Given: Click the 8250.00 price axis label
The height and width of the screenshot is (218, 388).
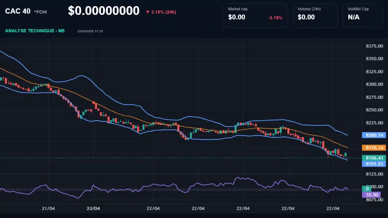Looking at the screenshot, I should click(x=374, y=110).
